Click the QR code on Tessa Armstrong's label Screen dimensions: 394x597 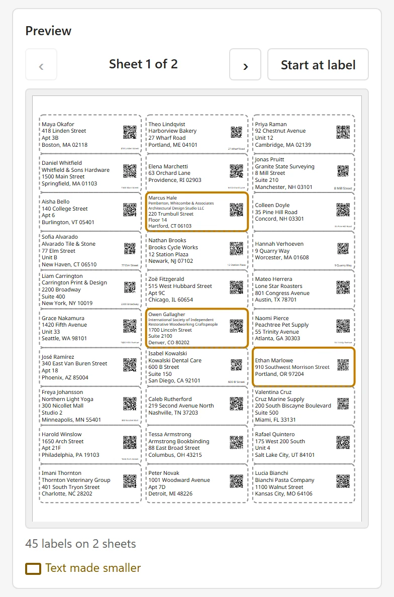236,442
